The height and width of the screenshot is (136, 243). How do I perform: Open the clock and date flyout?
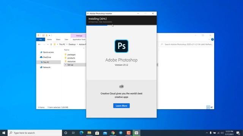pyautogui.click(x=229, y=133)
